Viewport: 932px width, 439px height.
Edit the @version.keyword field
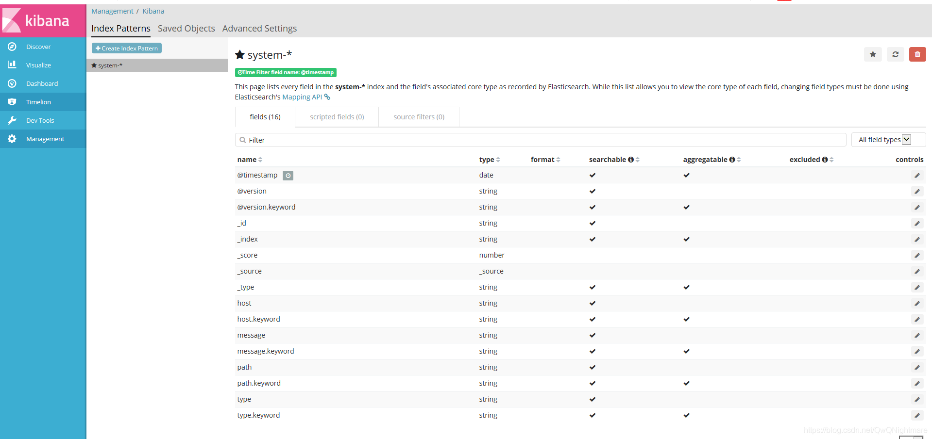917,208
